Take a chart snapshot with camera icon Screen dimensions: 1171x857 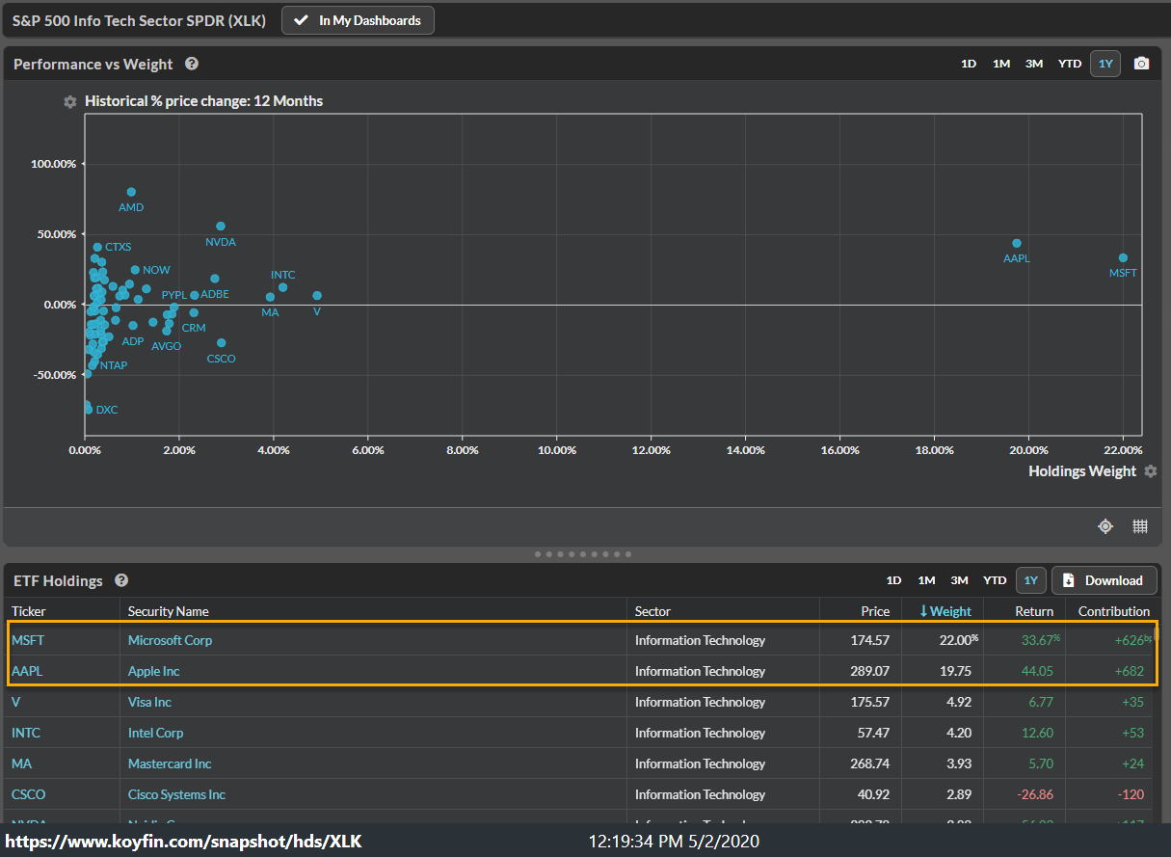pyautogui.click(x=1141, y=64)
